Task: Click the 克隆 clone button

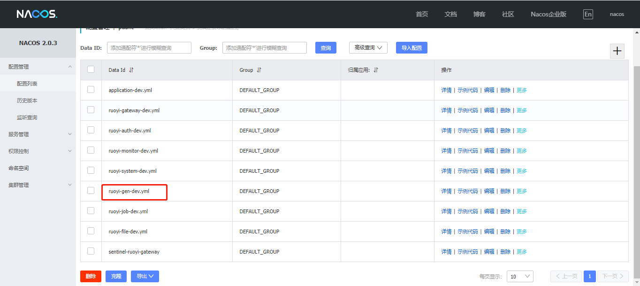Action: pyautogui.click(x=116, y=276)
